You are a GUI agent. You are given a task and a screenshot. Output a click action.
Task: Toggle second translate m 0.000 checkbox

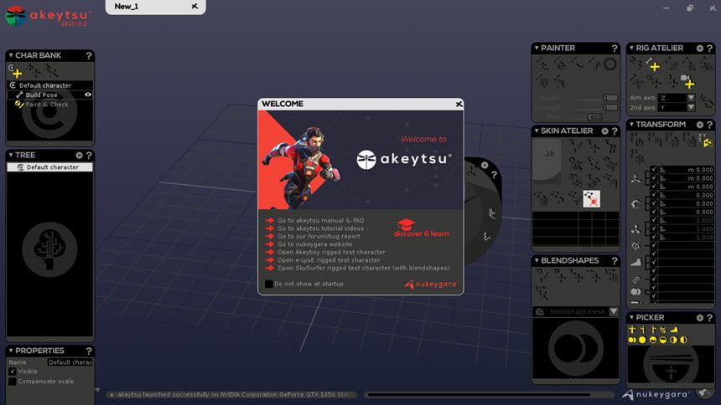pyautogui.click(x=653, y=178)
